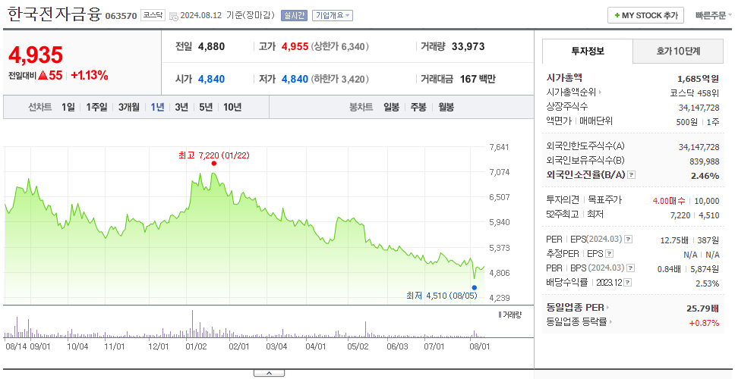
Task: Click the help icon next to 추정PER EPS
Action: 609,254
